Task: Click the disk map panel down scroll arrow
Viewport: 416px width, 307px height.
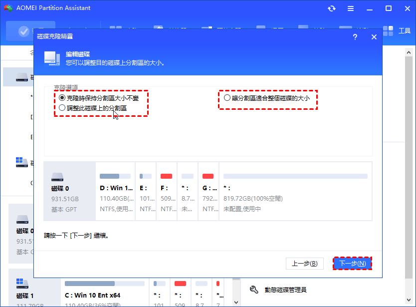Action: 236,302
